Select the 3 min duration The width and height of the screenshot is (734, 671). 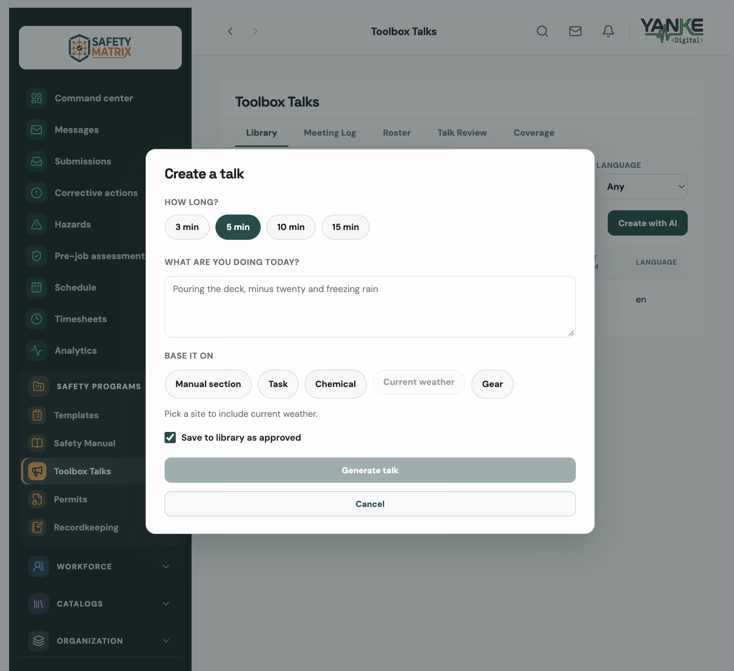pos(187,227)
